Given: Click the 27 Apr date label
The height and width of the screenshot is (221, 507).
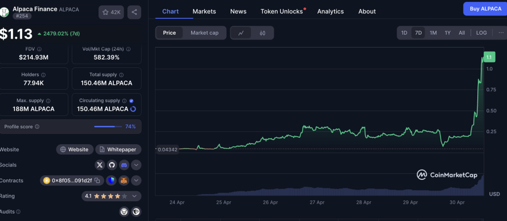Looking at the screenshot, I should (317, 203).
